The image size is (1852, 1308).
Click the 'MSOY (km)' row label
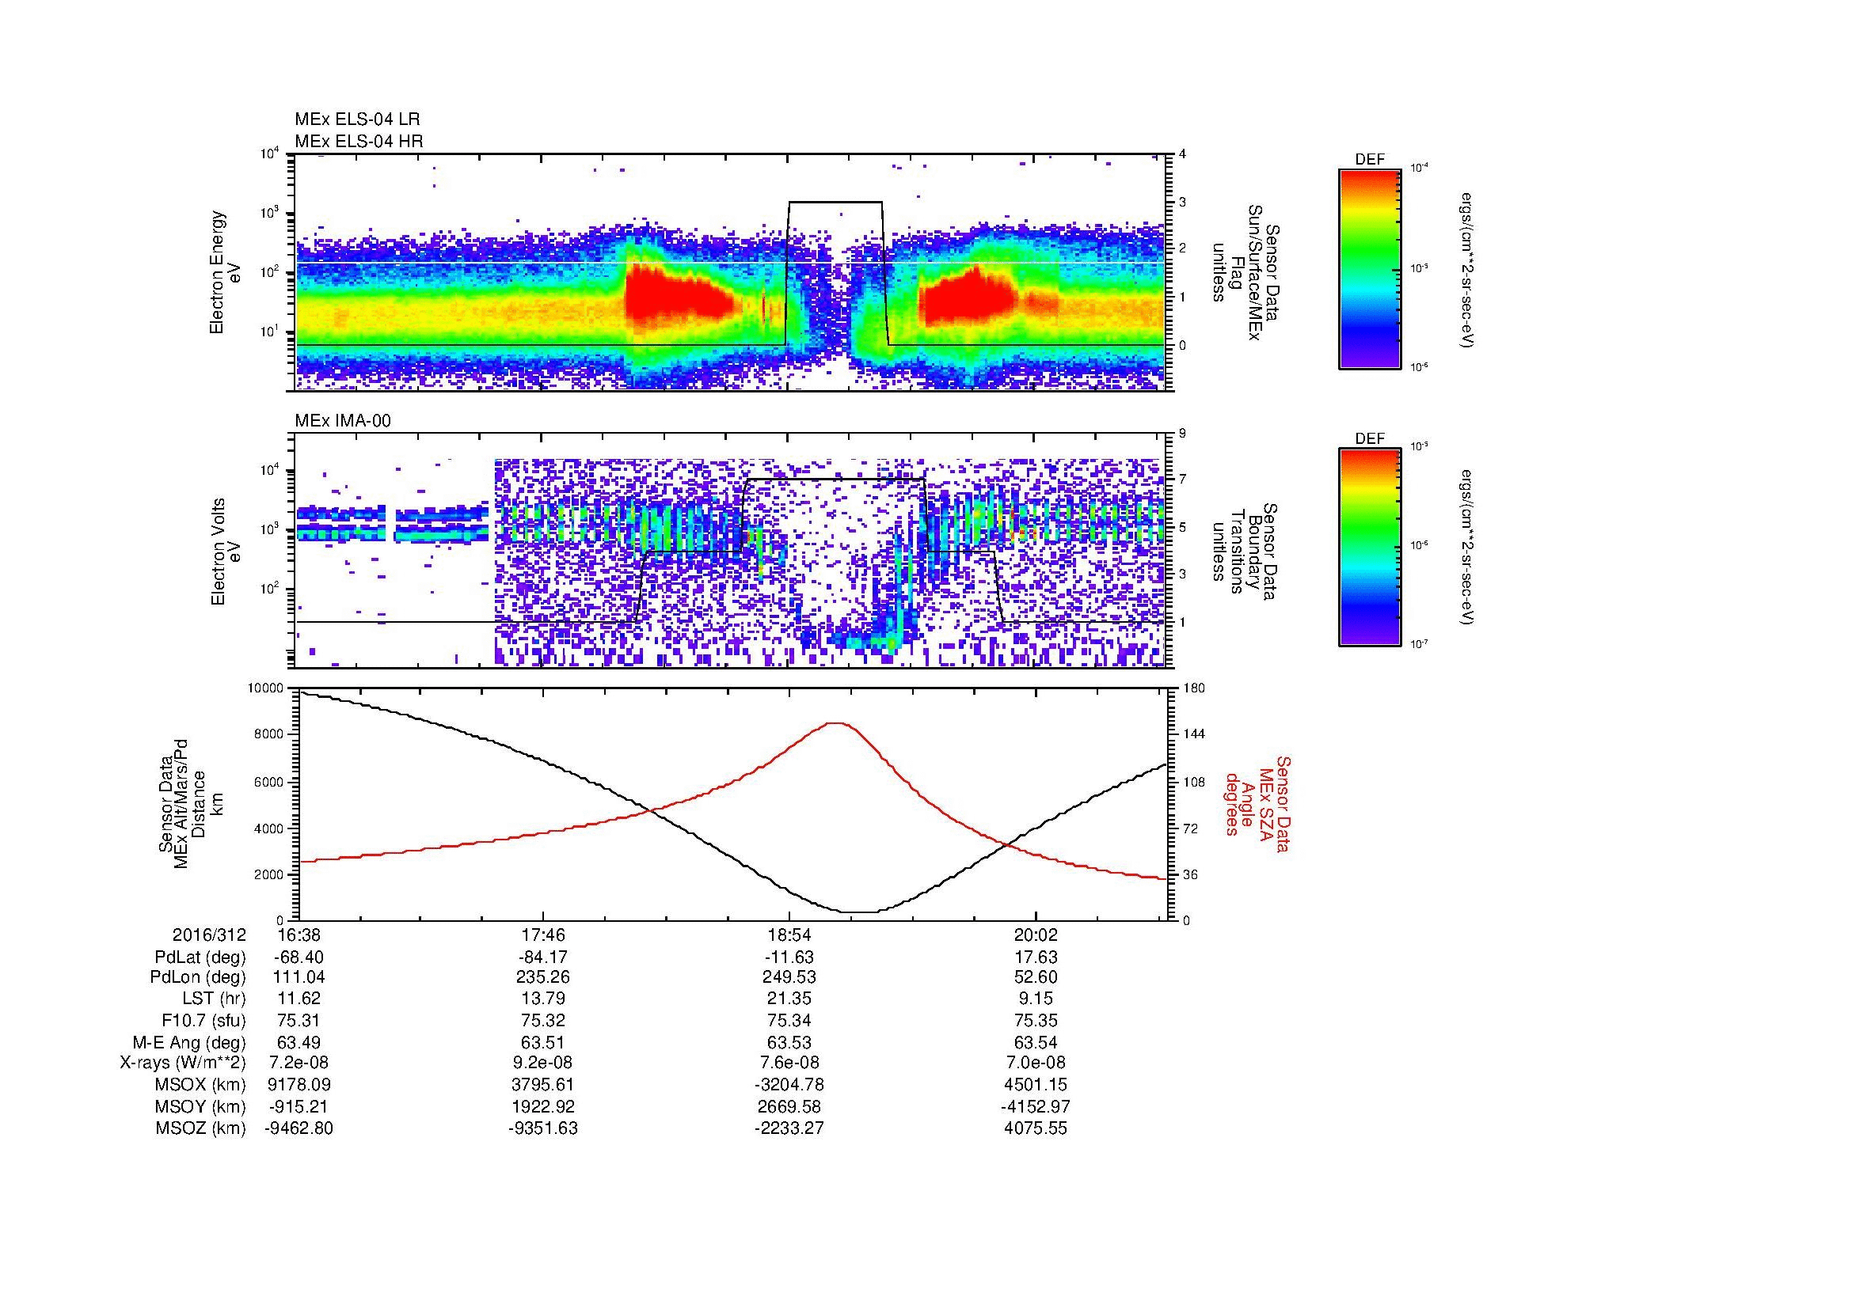201,1106
